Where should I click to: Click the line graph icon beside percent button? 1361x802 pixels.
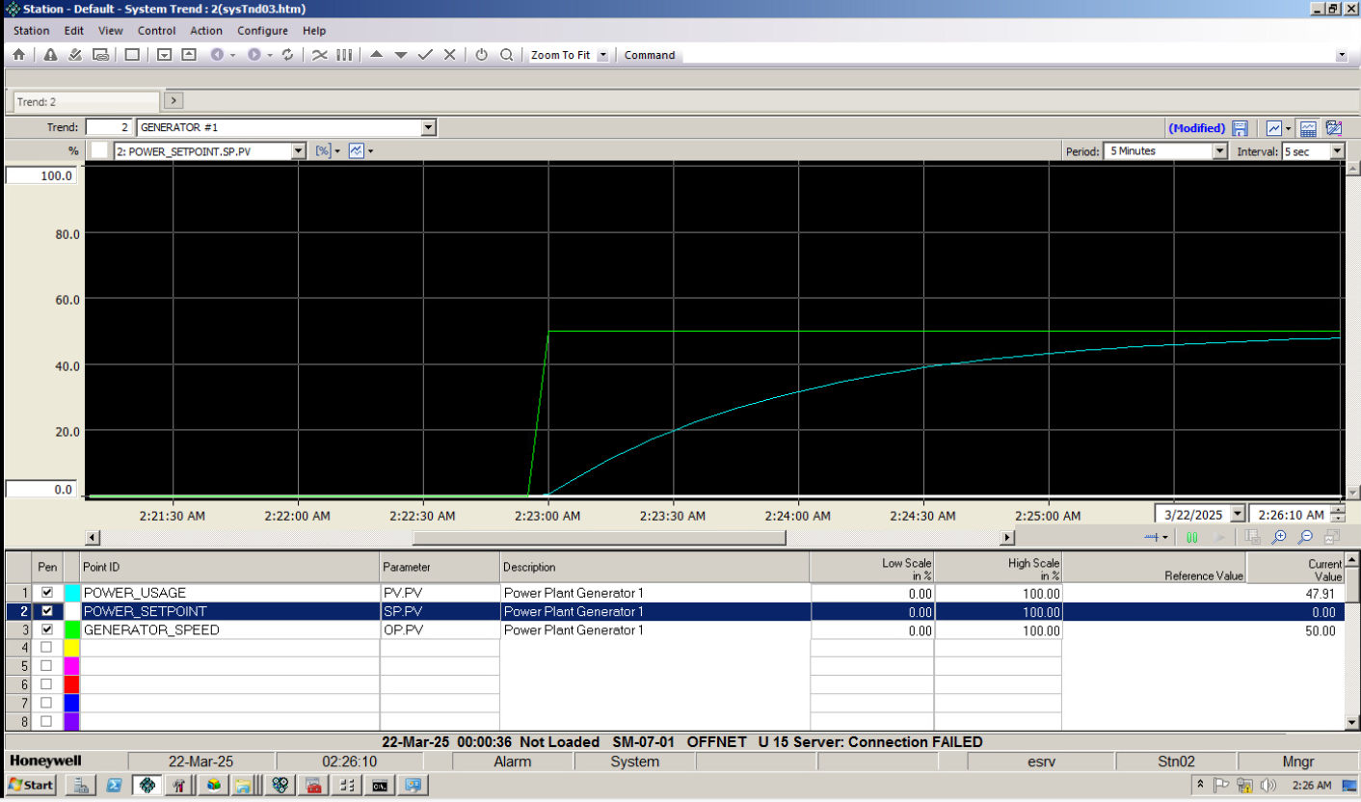click(356, 151)
